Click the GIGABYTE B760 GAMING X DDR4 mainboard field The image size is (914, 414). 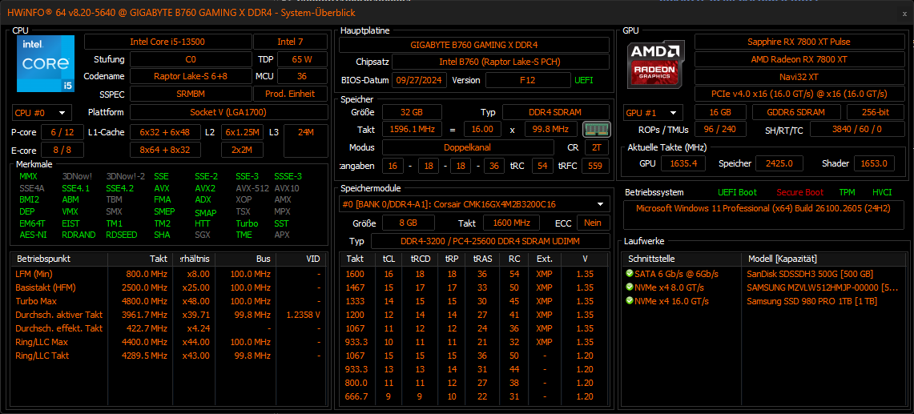[474, 45]
